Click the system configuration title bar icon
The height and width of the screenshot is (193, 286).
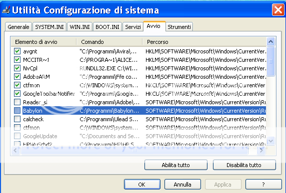pyautogui.click(x=6, y=10)
